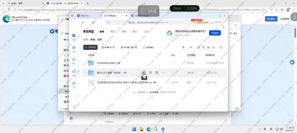The image size is (297, 133).
Task: Open Microsoft Edge from the taskbar
Action: point(148,129)
